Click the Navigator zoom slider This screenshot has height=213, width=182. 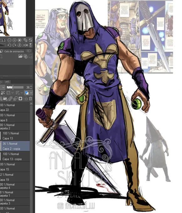(3, 45)
